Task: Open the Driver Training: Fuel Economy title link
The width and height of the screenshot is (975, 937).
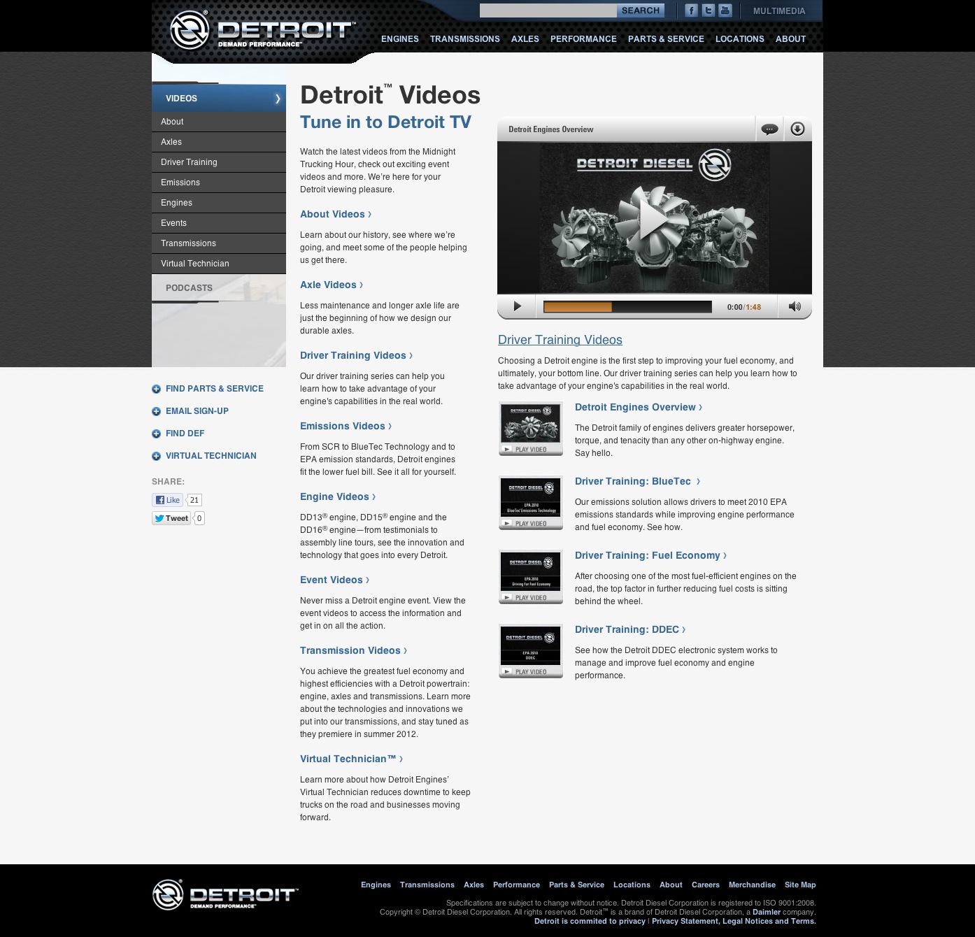Action: [650, 555]
